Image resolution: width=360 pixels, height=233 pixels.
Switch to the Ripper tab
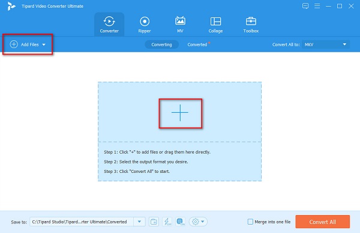(145, 25)
